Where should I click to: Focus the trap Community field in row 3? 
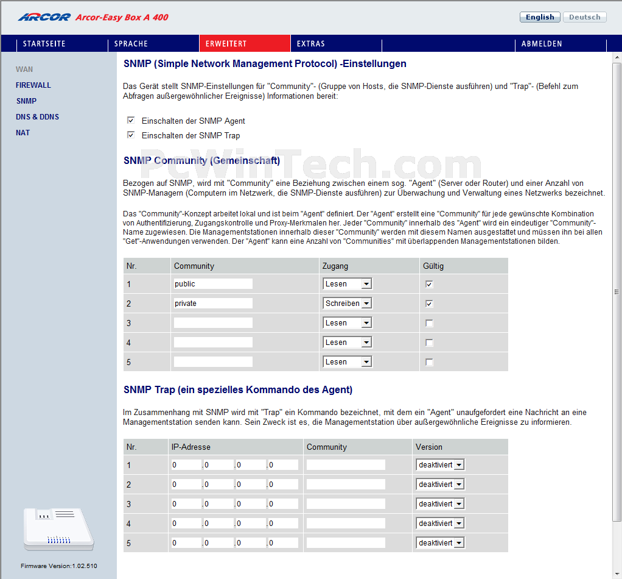tap(346, 503)
